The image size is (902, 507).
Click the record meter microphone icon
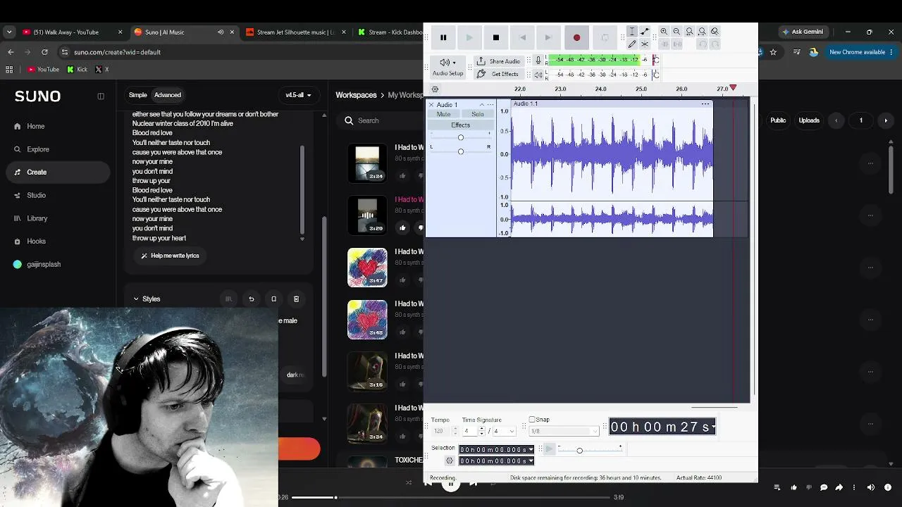[538, 61]
